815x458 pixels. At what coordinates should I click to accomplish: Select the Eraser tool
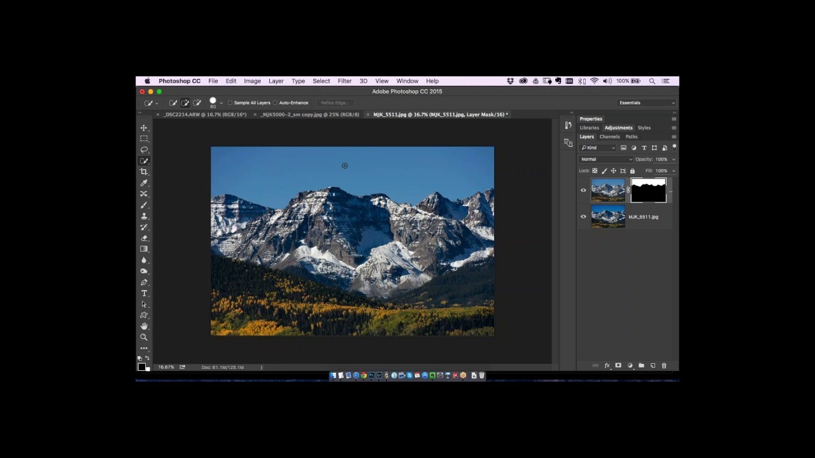coord(144,238)
